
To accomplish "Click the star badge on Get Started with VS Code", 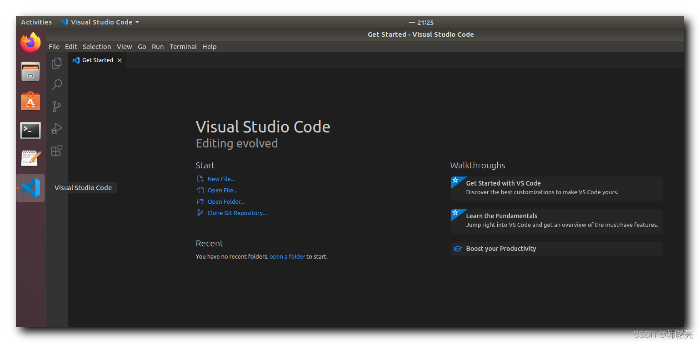I will coord(455,180).
